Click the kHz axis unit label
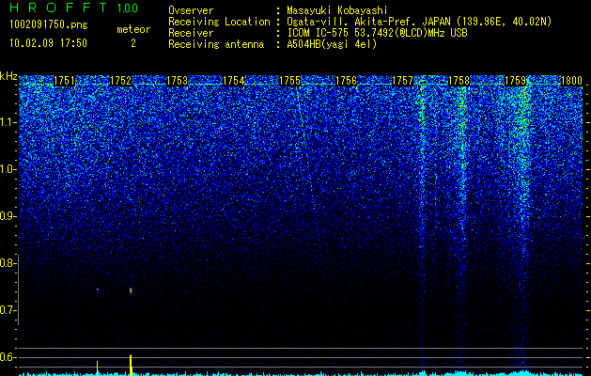 (8, 76)
